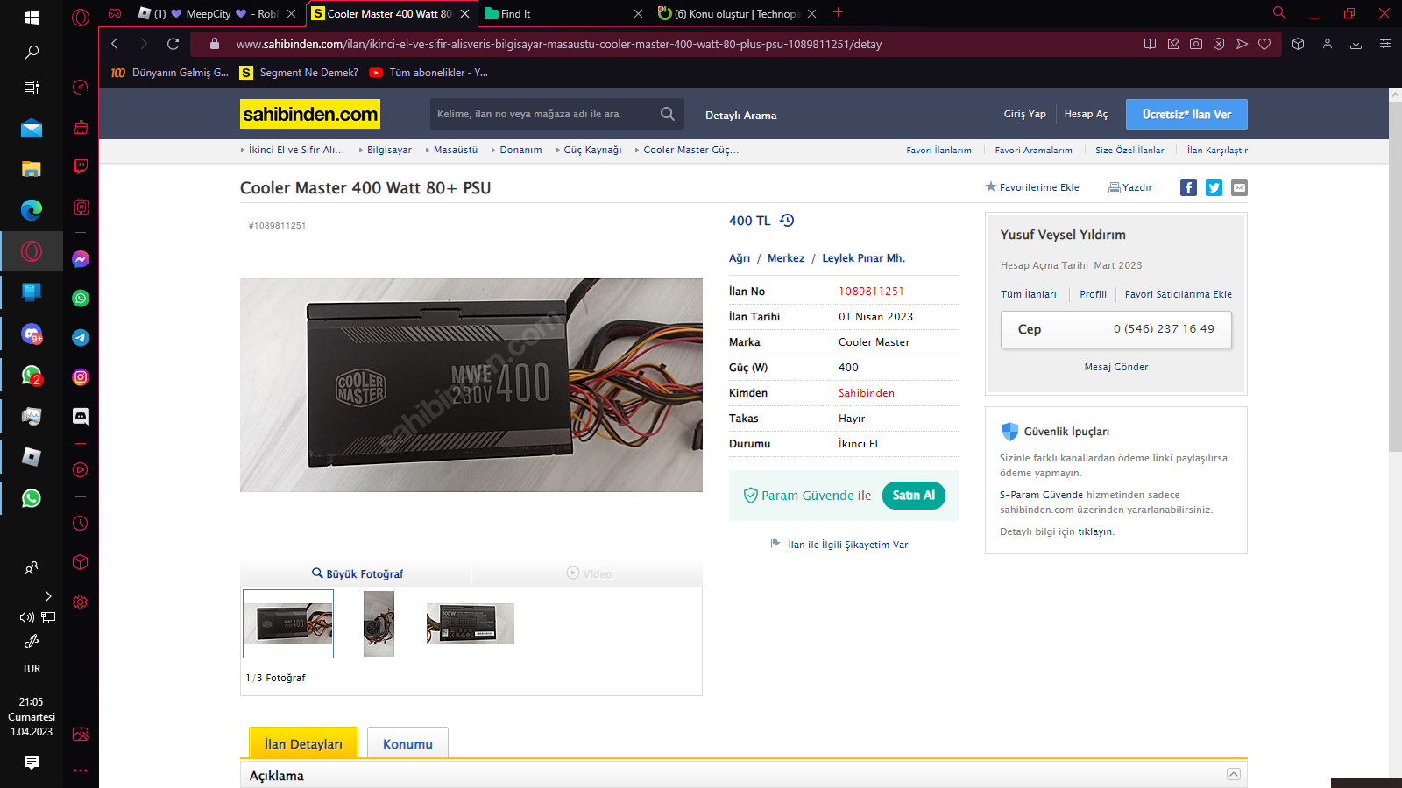Open History clock icon in Opera sidebar

pos(81,524)
